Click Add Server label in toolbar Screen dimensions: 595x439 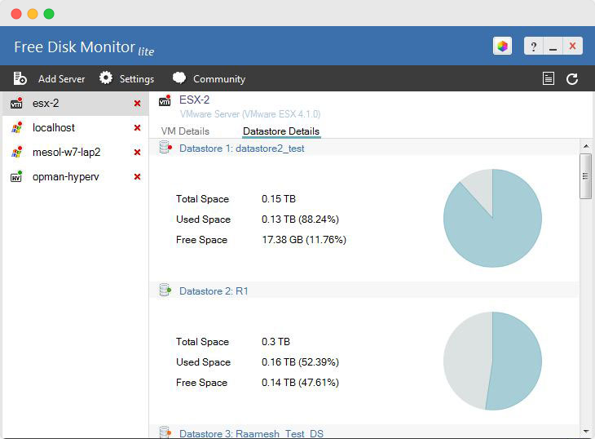click(61, 78)
